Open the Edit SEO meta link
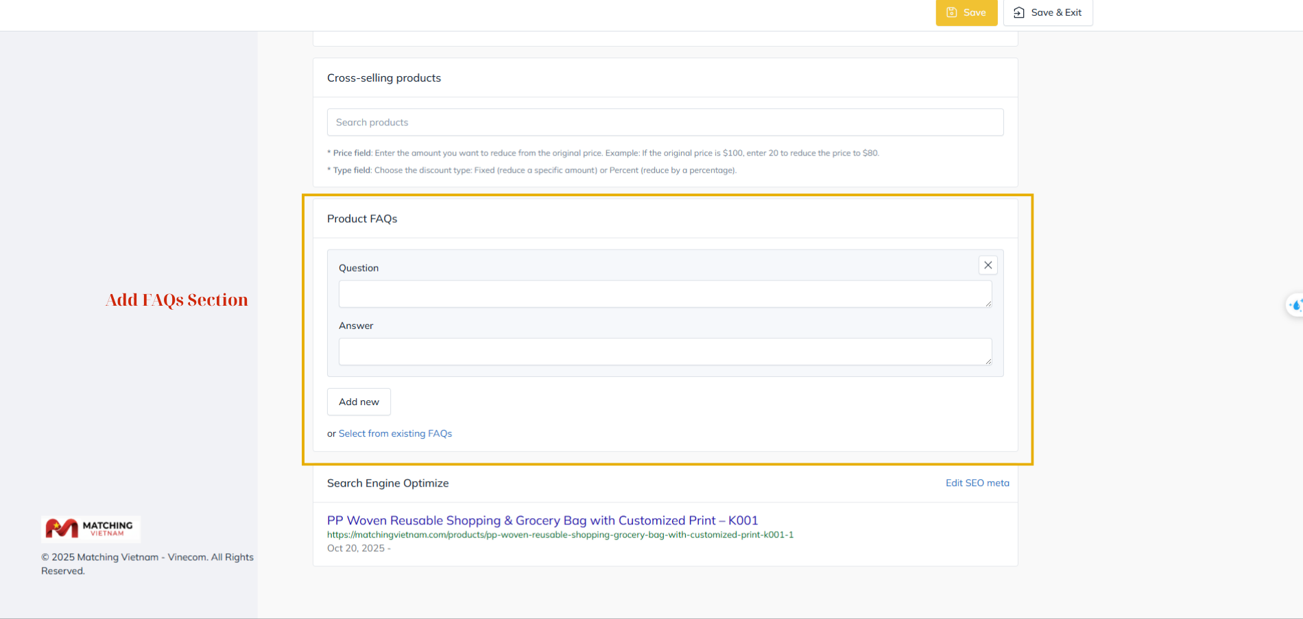 [977, 483]
